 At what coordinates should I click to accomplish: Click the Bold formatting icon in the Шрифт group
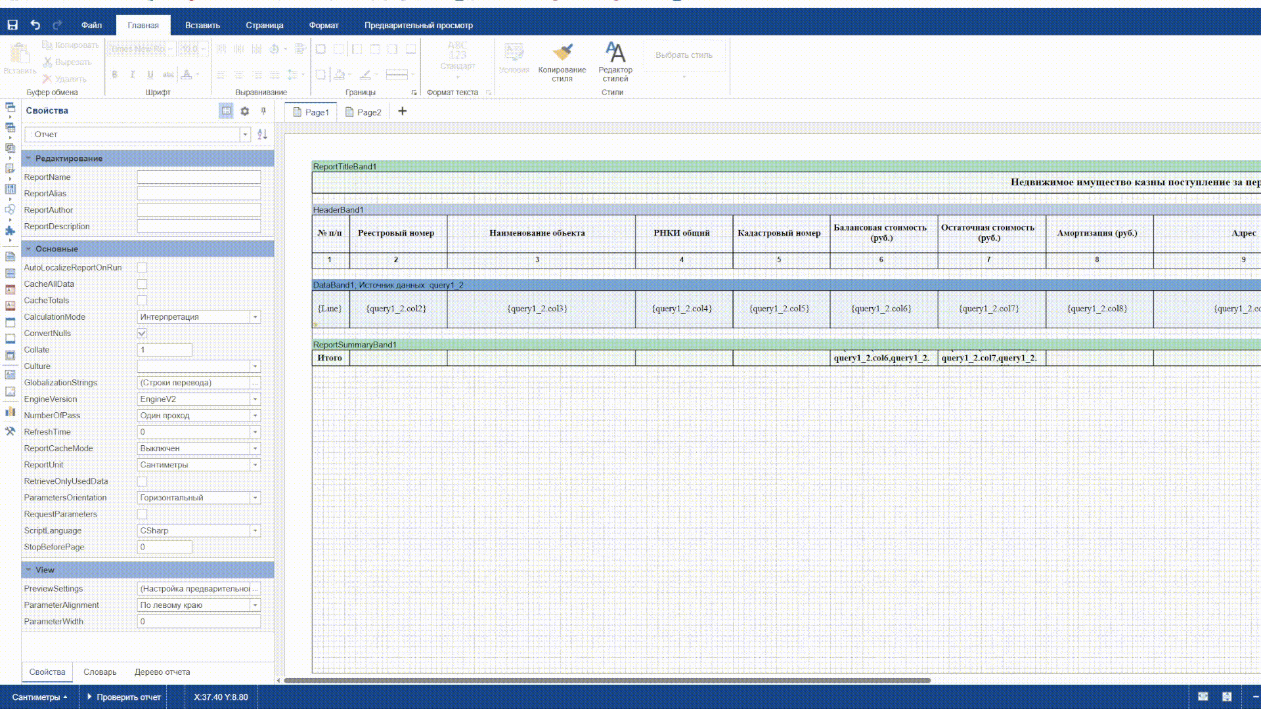tap(115, 74)
